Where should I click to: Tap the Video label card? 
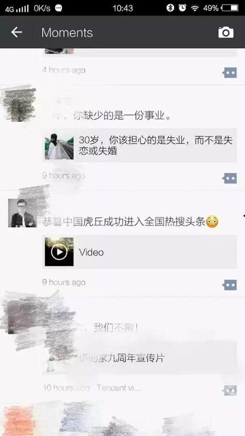pyautogui.click(x=140, y=252)
